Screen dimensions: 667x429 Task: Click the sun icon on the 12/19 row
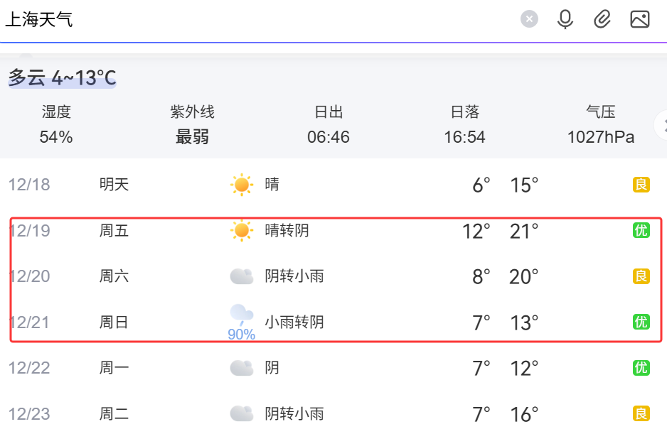(242, 231)
